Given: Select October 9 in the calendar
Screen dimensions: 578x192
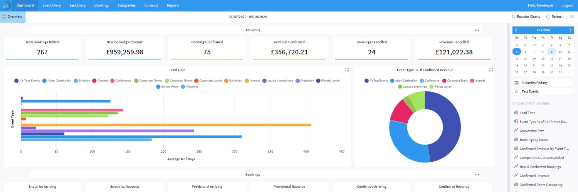Looking at the screenshot, I should [x=552, y=51].
